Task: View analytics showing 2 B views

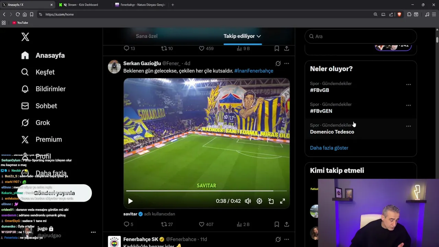Action: 243,224
